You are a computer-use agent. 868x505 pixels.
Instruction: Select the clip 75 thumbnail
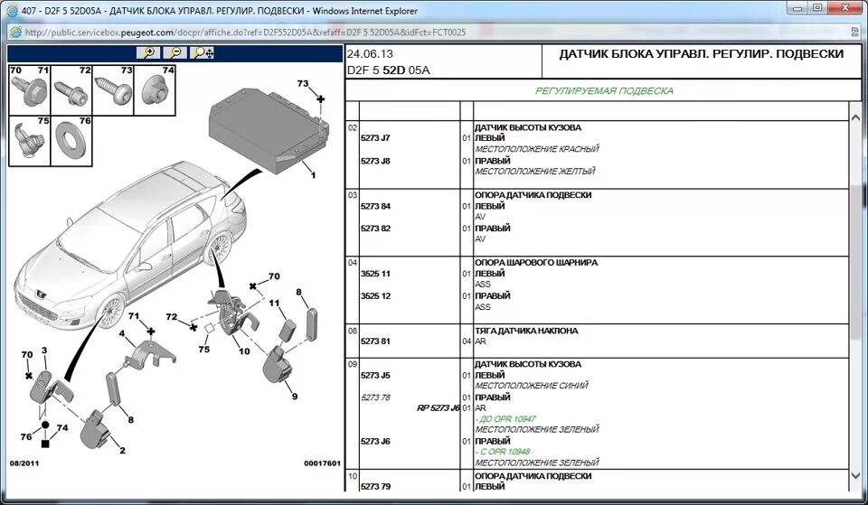pos(29,141)
